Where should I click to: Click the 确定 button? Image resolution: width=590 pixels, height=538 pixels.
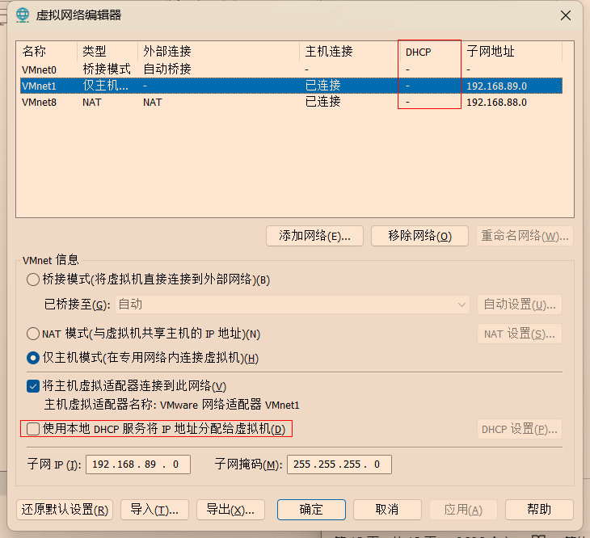[311, 510]
